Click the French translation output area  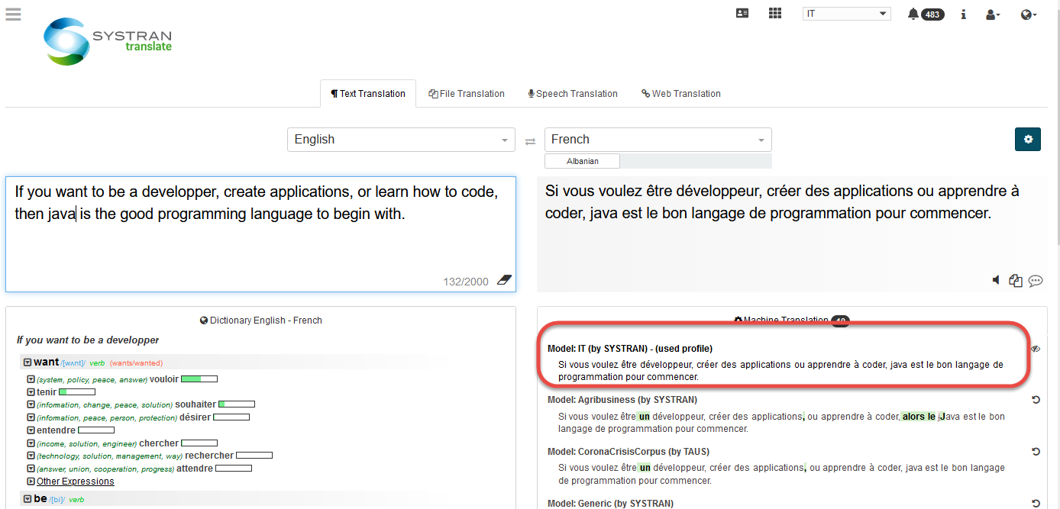point(792,234)
